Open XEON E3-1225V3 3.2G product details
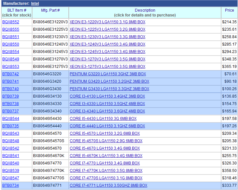 pyautogui.click(x=107, y=29)
